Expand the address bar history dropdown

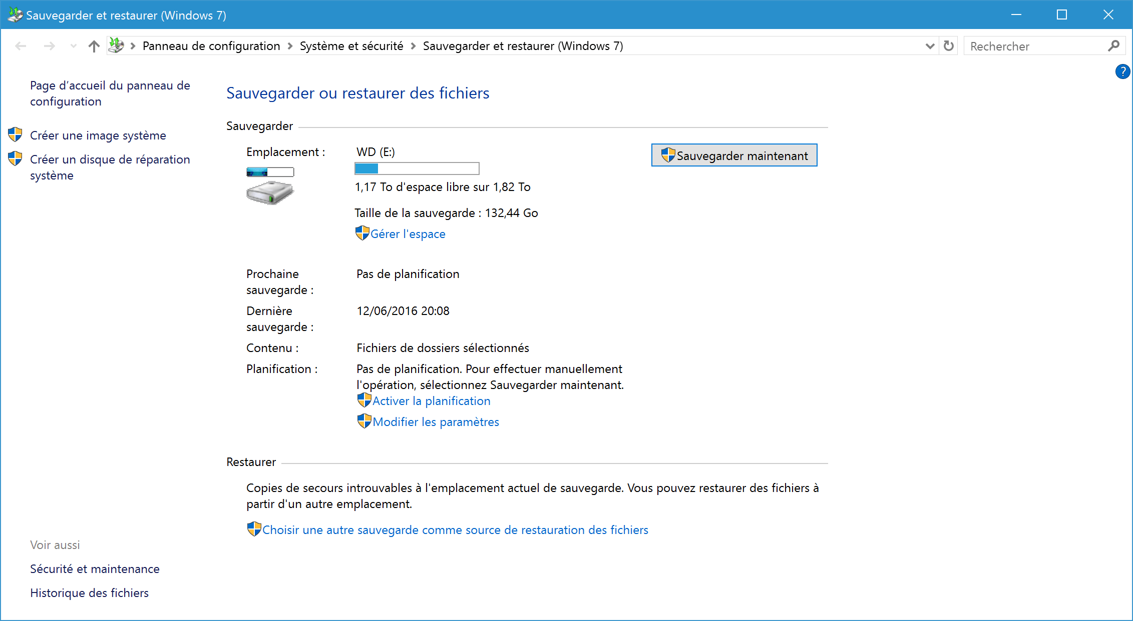point(930,46)
